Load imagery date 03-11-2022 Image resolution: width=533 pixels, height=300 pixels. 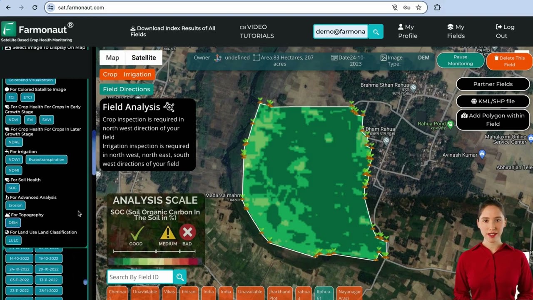click(x=20, y=280)
